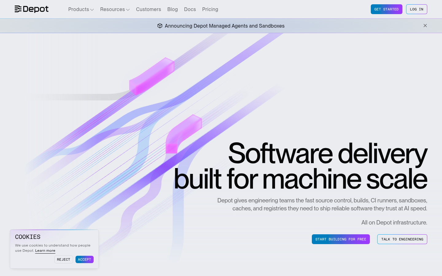Screen dimensions: 442x276
Task: Click the Depot logo in the header
Action: [x=32, y=9]
